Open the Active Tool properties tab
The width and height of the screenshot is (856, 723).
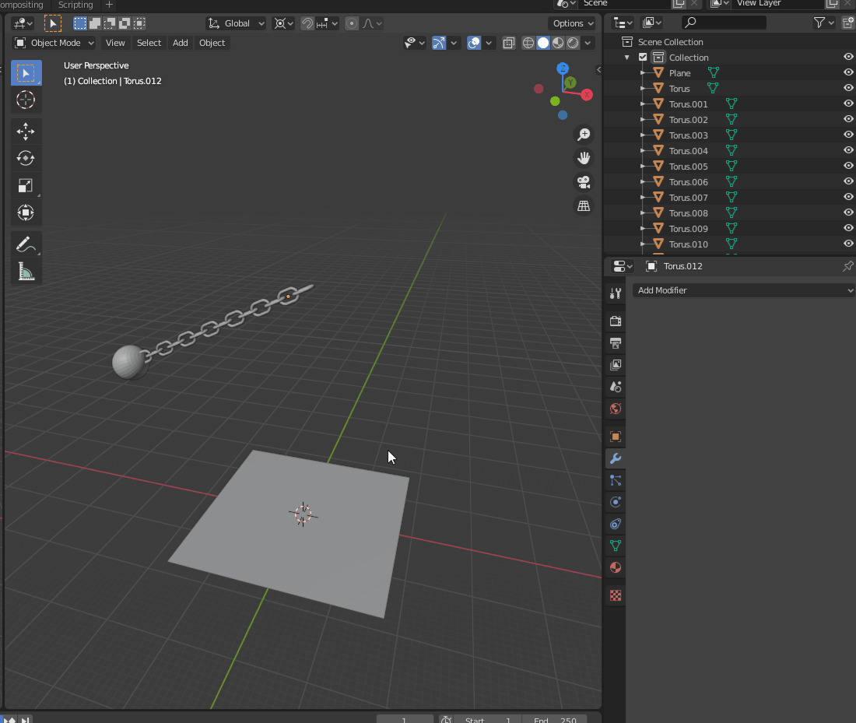tap(616, 293)
